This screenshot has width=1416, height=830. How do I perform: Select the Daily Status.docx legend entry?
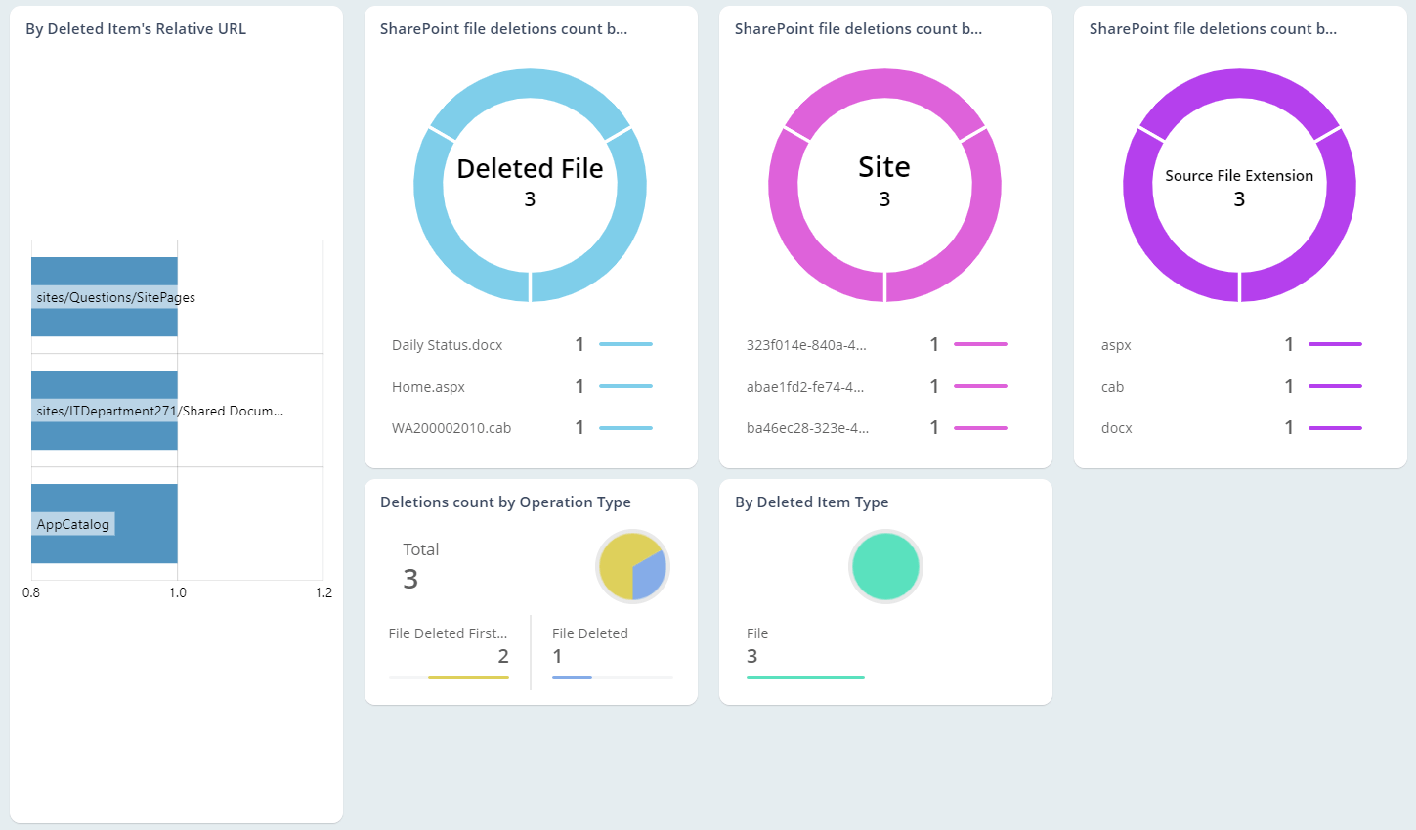tap(447, 344)
